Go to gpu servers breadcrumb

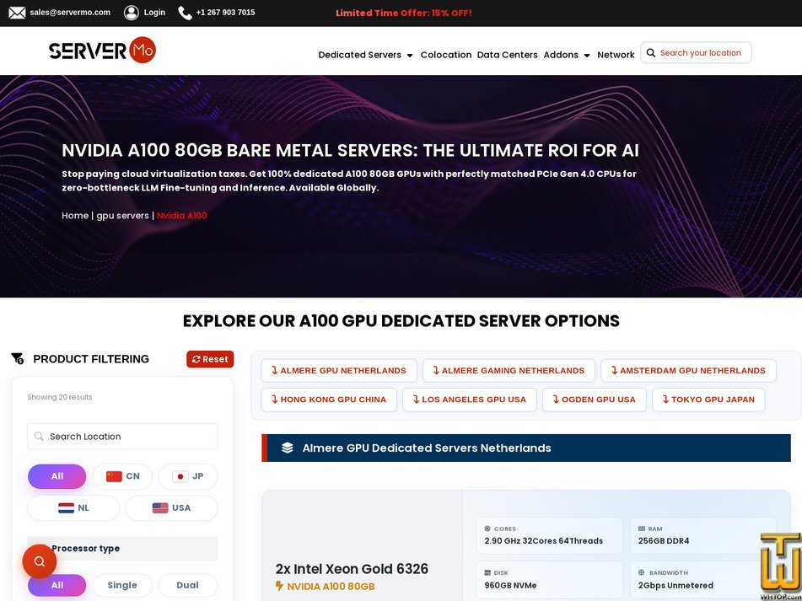click(x=123, y=216)
